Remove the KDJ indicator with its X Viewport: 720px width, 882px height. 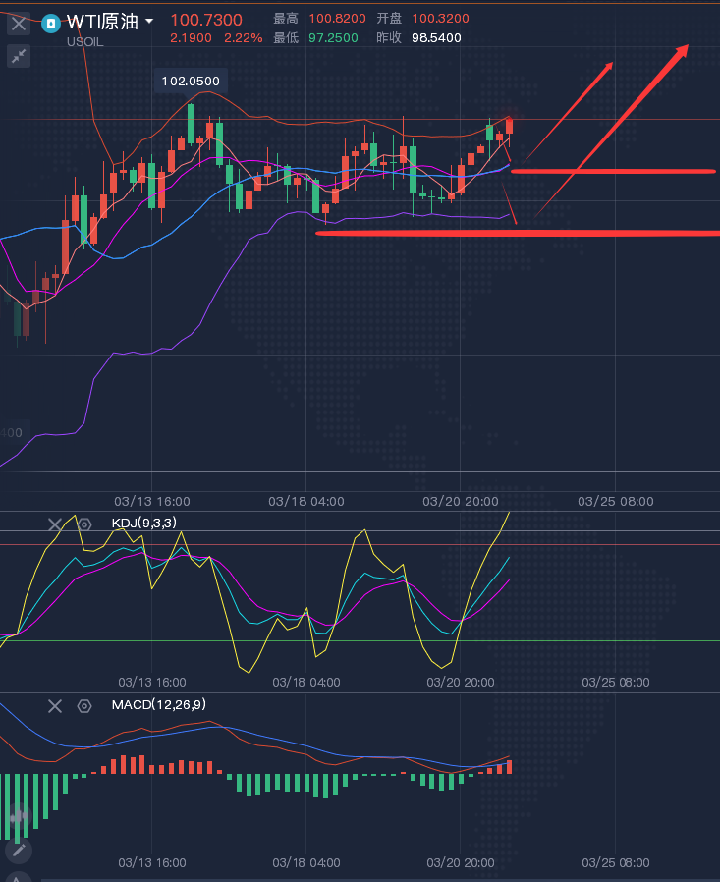click(x=55, y=524)
